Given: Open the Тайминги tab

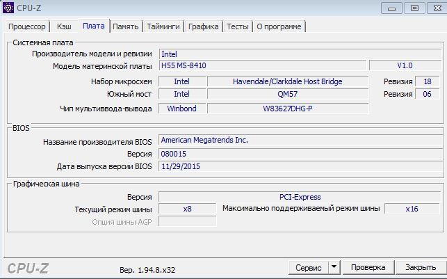Looking at the screenshot, I should click(163, 26).
